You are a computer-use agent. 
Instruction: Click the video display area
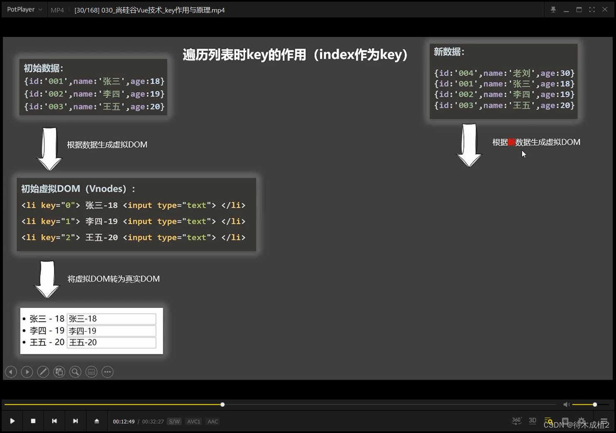click(x=308, y=208)
